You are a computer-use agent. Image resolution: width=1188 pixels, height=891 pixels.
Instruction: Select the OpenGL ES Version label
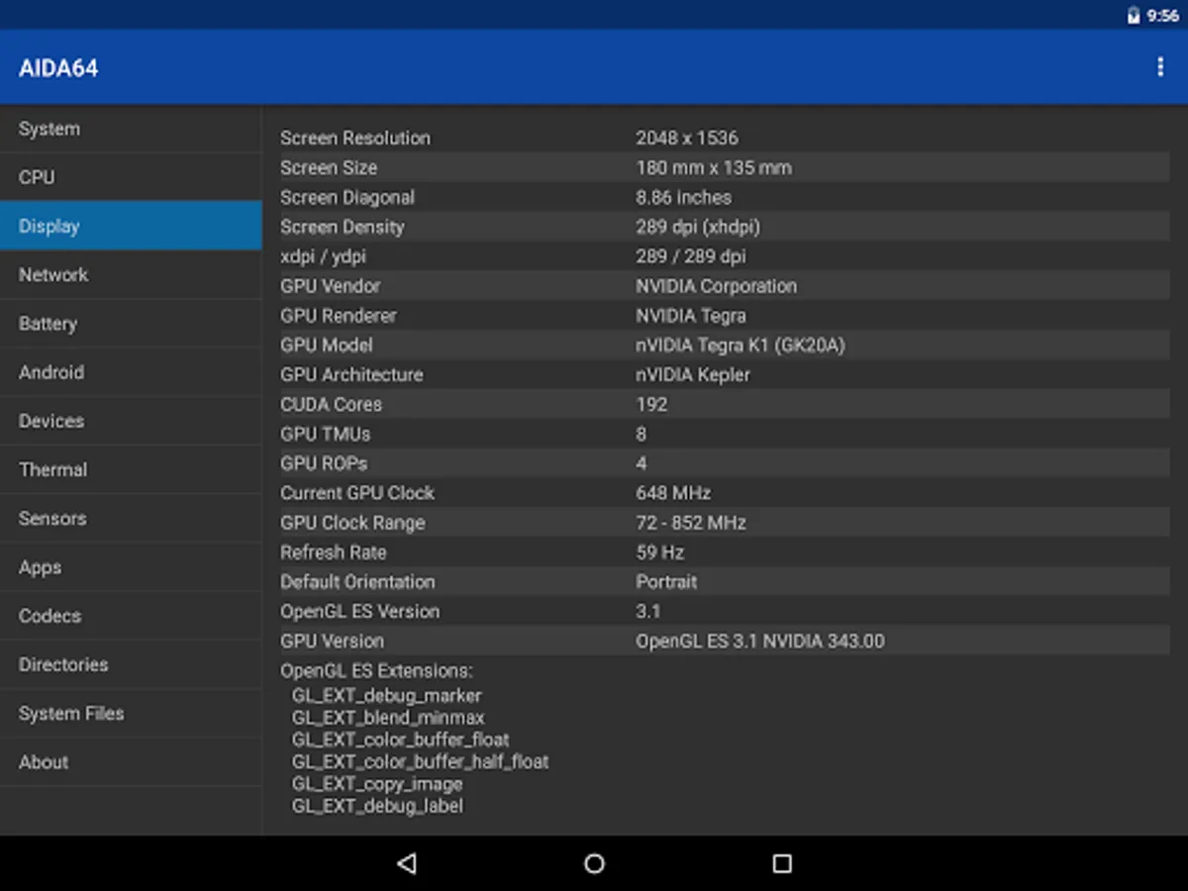pos(360,612)
